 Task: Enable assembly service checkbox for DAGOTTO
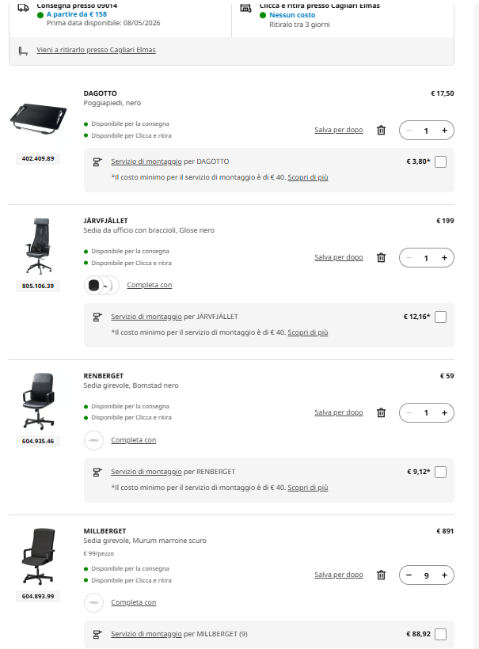pyautogui.click(x=441, y=162)
